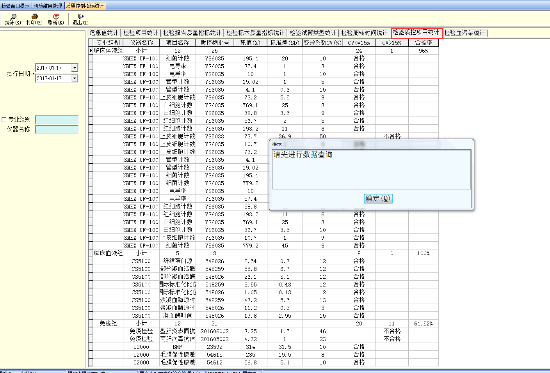
Task: Click the 合格率 column header
Action: [424, 43]
